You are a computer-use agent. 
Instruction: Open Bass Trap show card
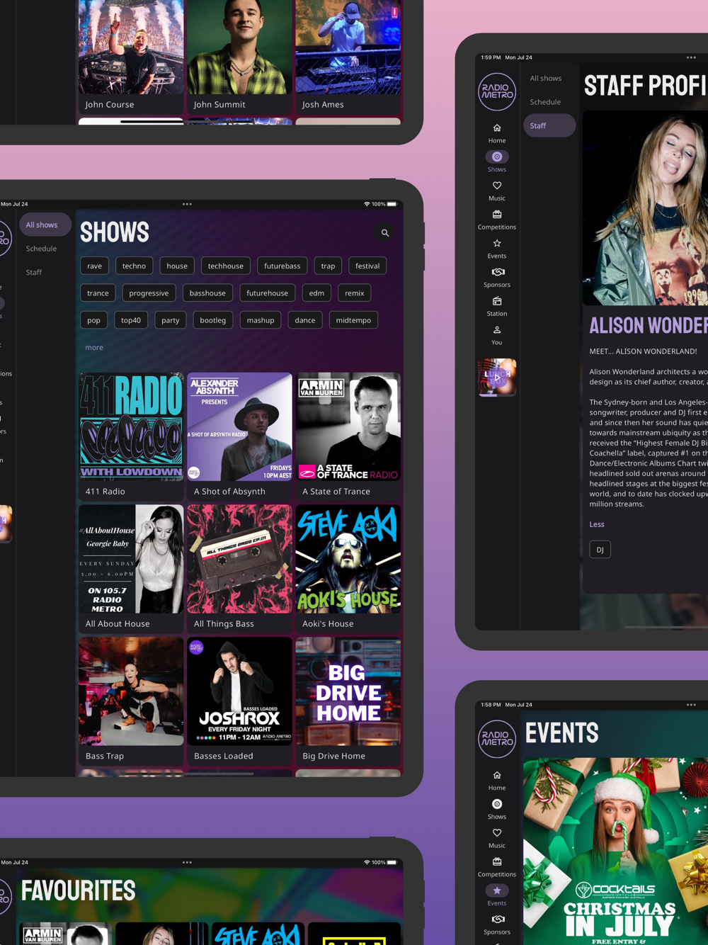coord(131,701)
